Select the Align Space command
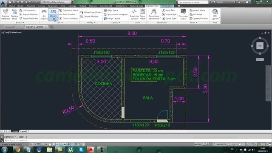 coord(111,10)
